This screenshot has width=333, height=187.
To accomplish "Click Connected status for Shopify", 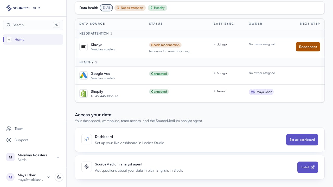I will (x=159, y=92).
